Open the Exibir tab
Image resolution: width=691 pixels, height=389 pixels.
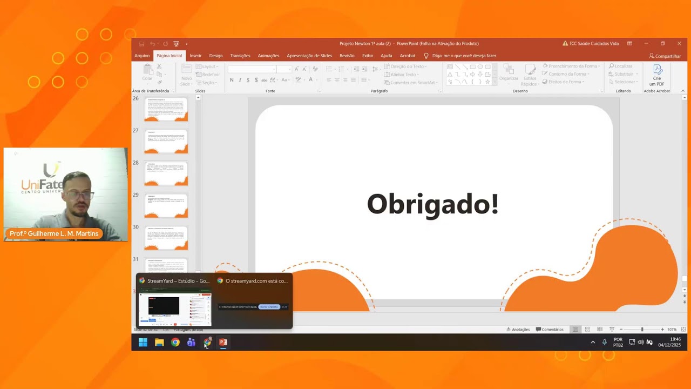(x=368, y=56)
